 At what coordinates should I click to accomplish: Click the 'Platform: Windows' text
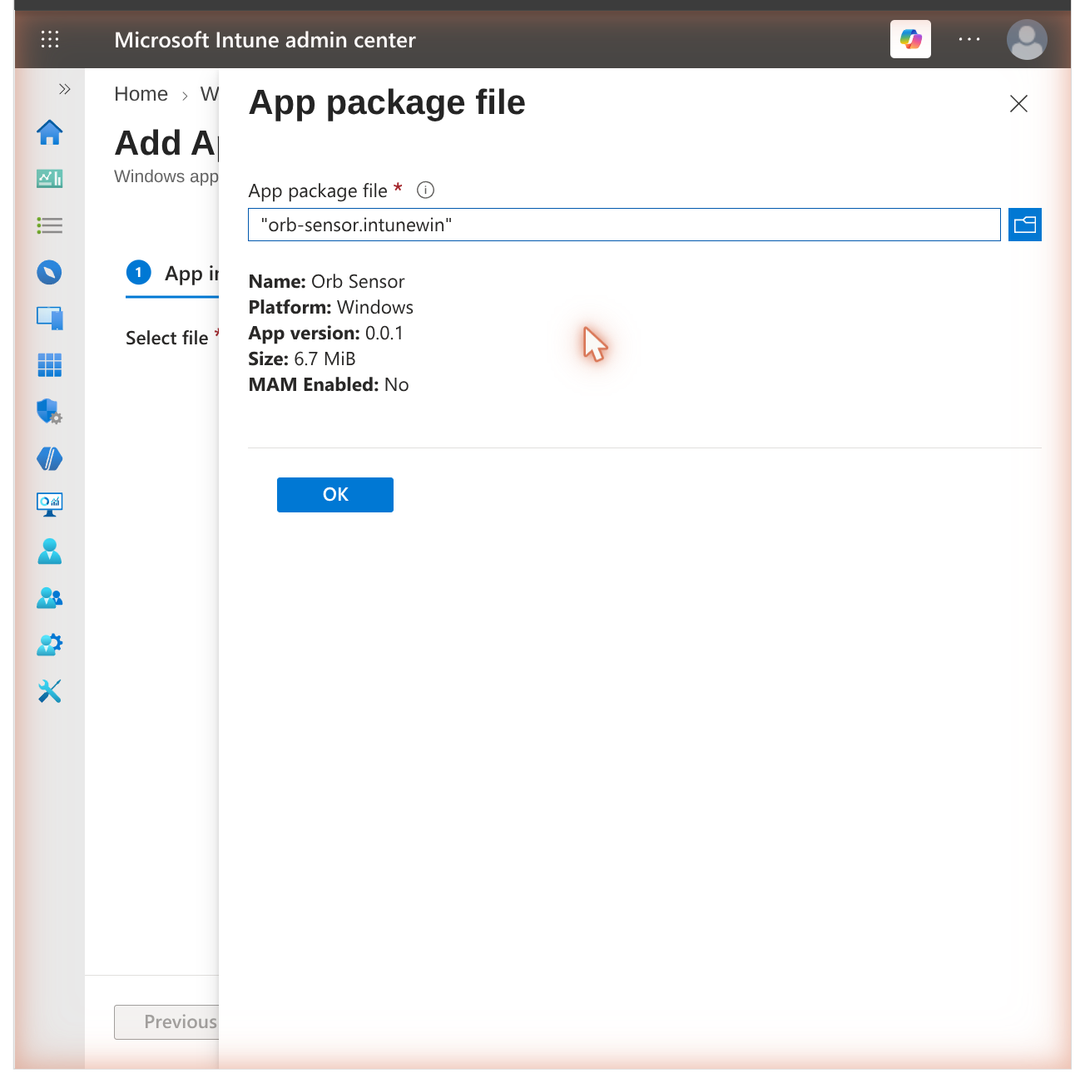(331, 307)
